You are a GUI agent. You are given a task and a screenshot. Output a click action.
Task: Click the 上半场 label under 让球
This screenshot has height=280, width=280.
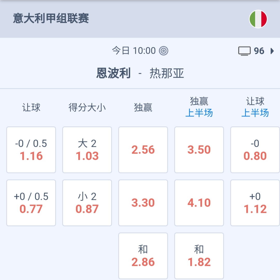[x=255, y=113]
